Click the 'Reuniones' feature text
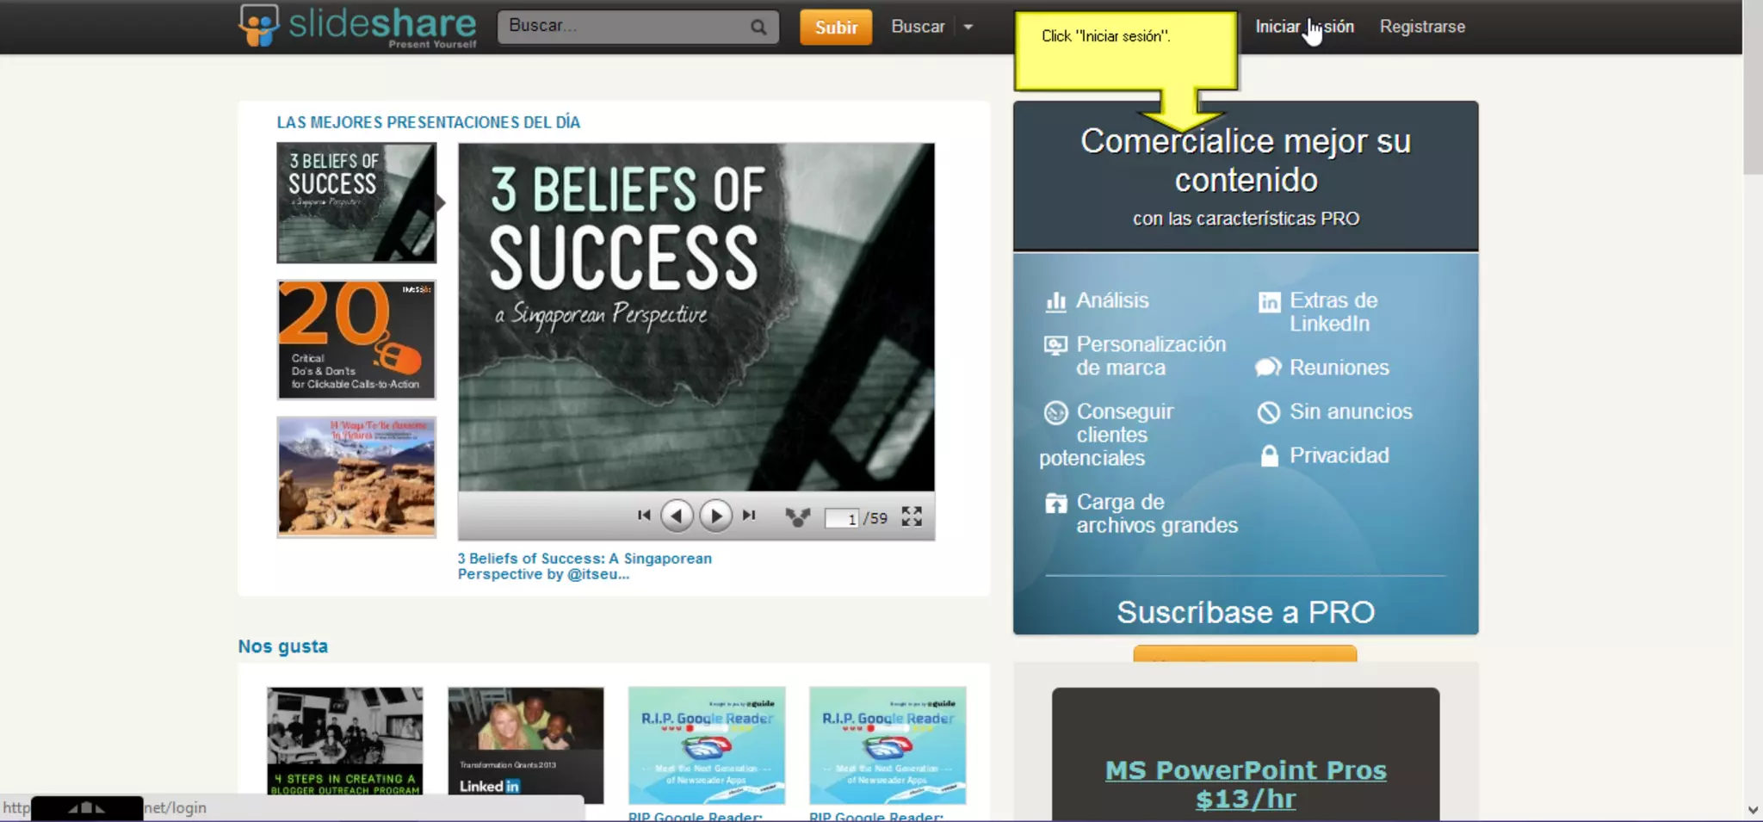Screen dimensions: 1763x822 pyautogui.click(x=1339, y=368)
